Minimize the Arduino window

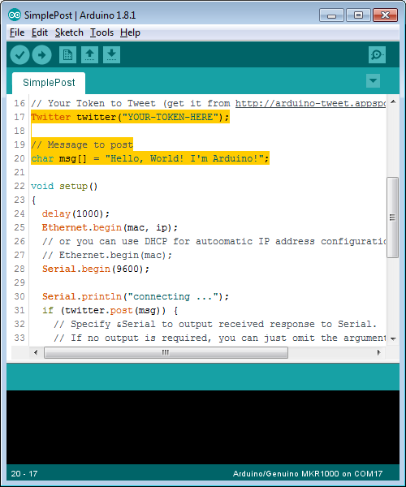(x=331, y=15)
